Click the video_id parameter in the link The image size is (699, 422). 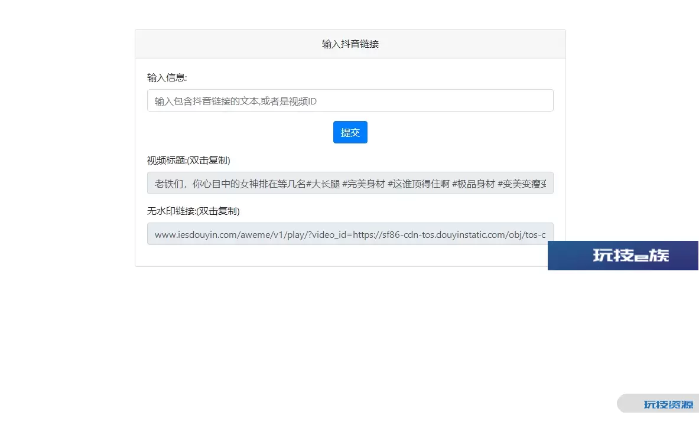[328, 234]
